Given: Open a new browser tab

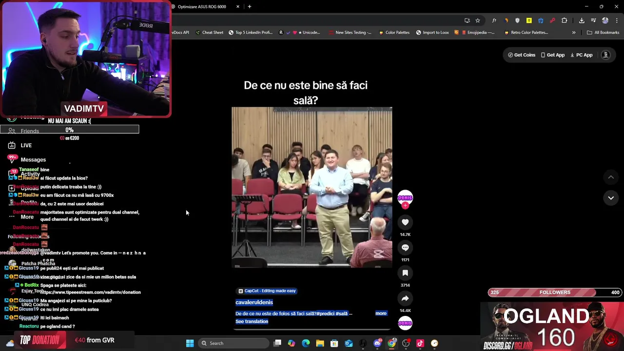Looking at the screenshot, I should click(250, 7).
